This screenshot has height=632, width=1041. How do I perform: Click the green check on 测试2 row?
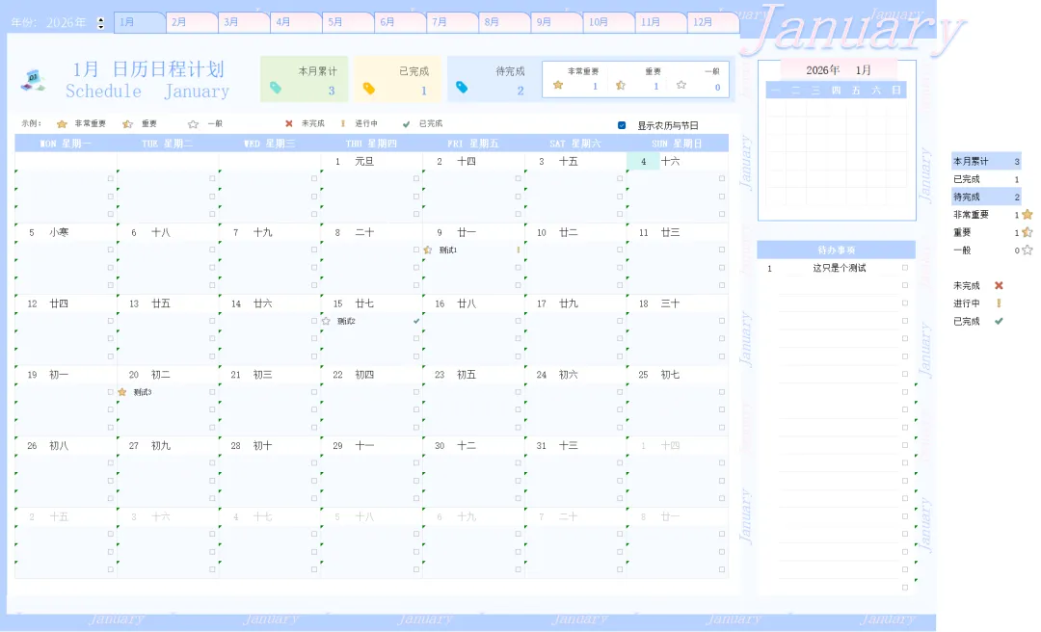(x=416, y=322)
